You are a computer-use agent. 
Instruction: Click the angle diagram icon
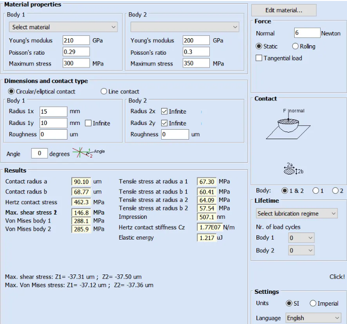[89, 152]
